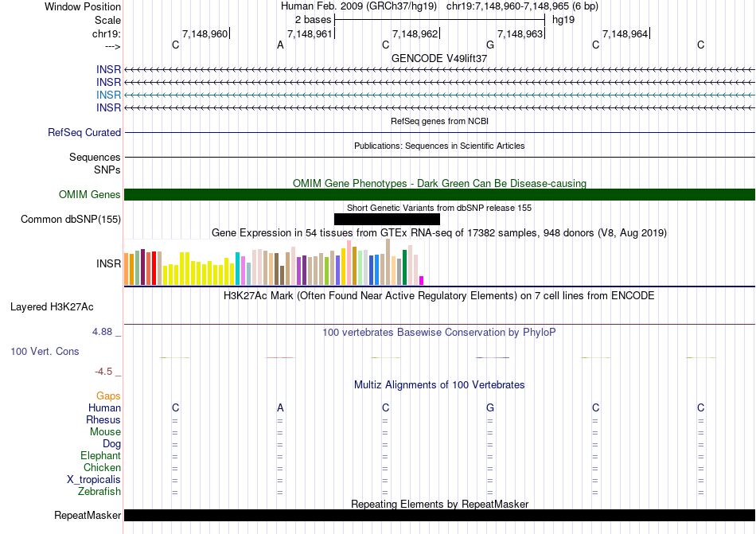Click the RepeatMasker track label
This screenshot has width=756, height=534.
[88, 515]
